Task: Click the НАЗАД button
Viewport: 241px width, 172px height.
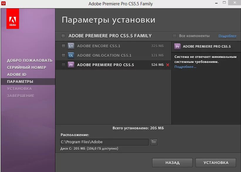Action: click(x=172, y=163)
